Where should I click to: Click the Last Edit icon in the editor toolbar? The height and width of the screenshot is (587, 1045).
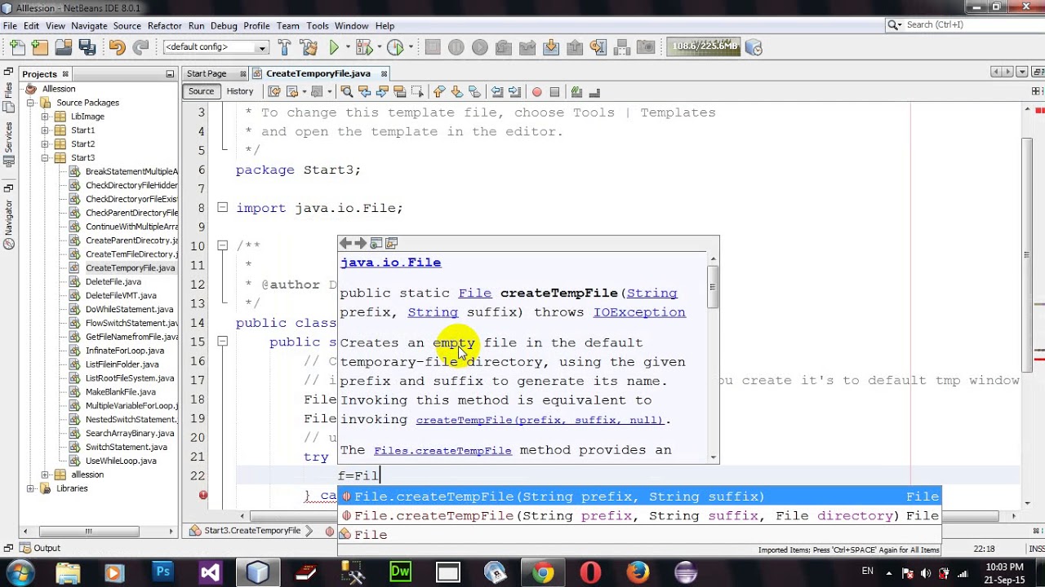pos(274,91)
